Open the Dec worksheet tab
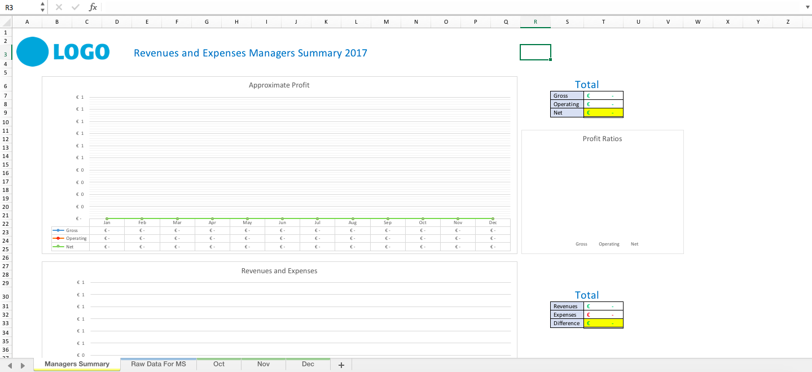The image size is (812, 372). point(308,364)
